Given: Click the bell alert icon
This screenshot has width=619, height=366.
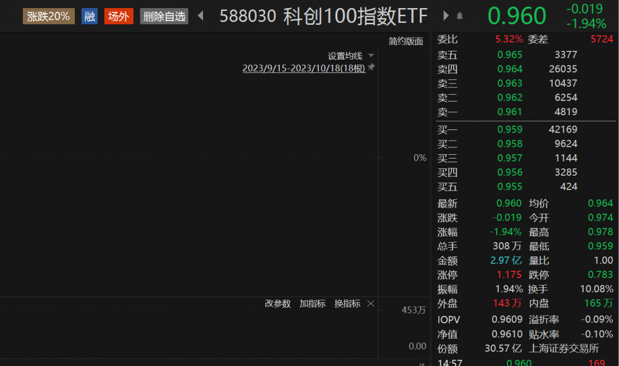Looking at the screenshot, I should point(459,16).
